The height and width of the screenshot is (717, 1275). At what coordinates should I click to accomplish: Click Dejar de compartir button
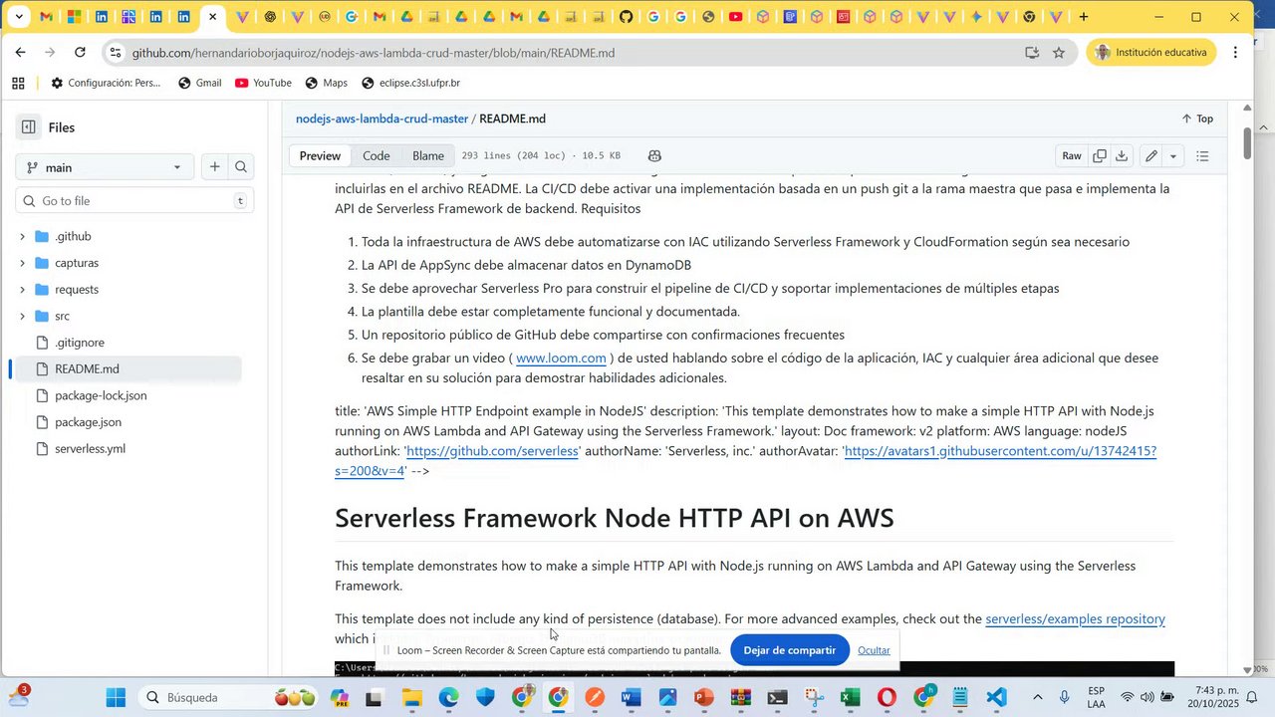click(x=790, y=650)
